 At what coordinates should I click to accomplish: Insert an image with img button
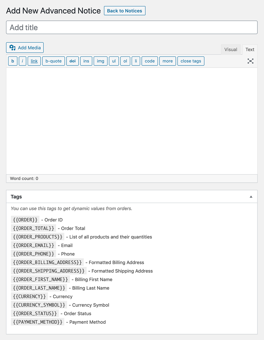click(x=100, y=61)
